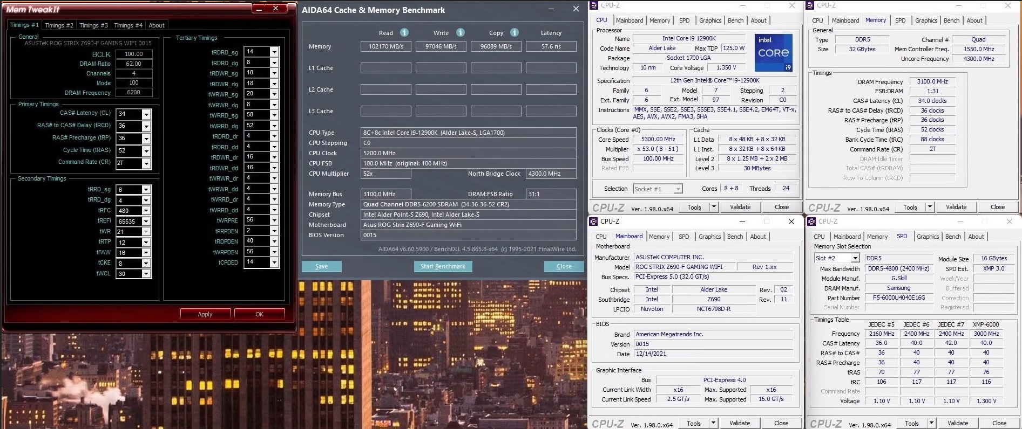The image size is (1022, 429).
Task: Click the LPCIO model NCT6798D-R
Action: tap(713, 309)
